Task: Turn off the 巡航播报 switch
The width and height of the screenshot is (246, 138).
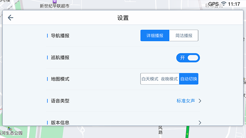Action: tap(188, 58)
